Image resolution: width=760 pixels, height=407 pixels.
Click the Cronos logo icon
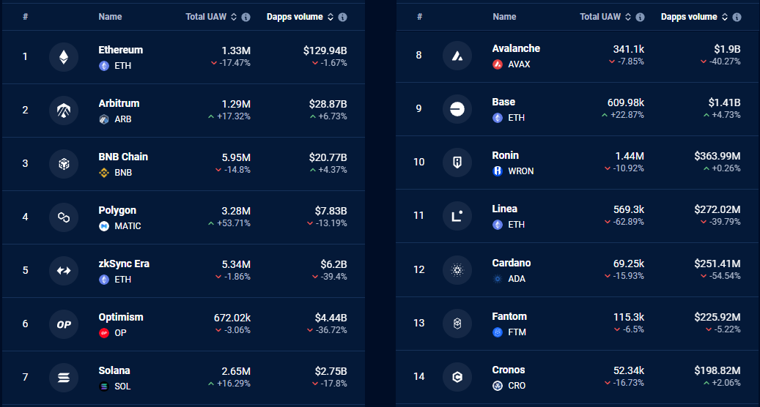coord(457,376)
